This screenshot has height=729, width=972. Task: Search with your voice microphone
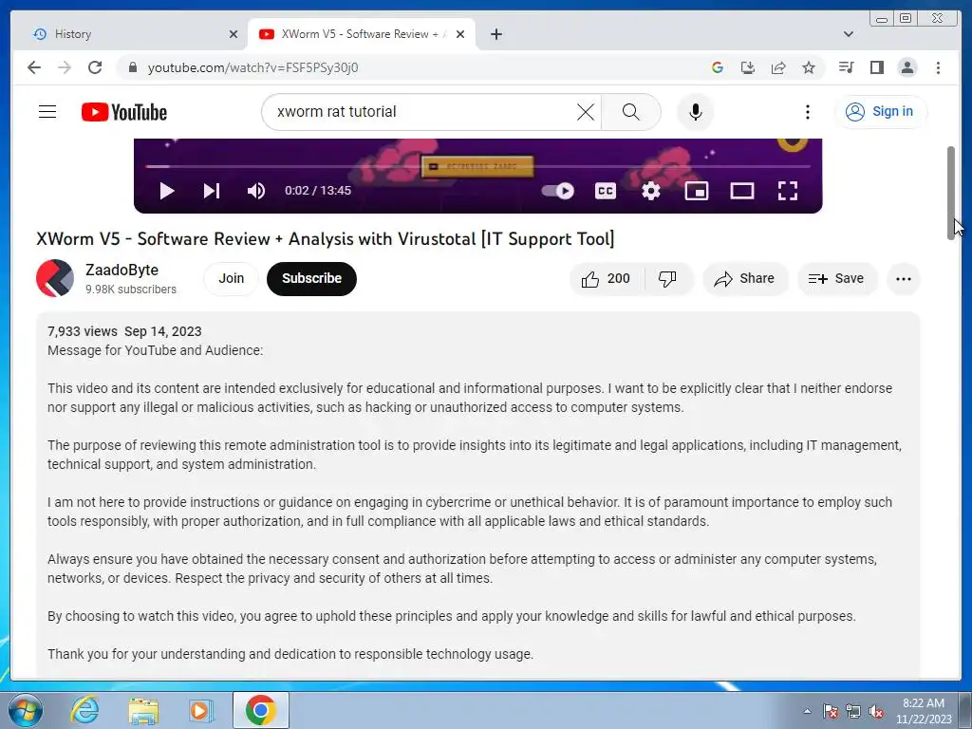(696, 112)
